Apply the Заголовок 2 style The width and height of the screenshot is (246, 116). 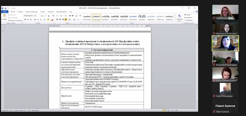click(x=124, y=18)
